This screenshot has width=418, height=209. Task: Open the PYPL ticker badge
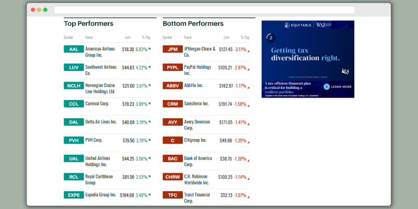(x=173, y=67)
